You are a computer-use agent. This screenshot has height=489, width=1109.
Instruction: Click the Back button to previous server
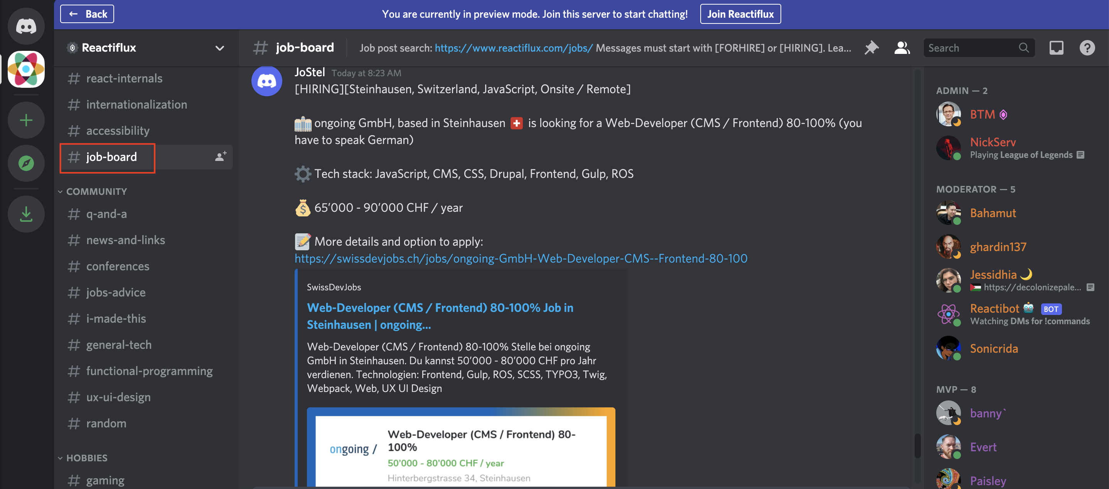coord(87,13)
